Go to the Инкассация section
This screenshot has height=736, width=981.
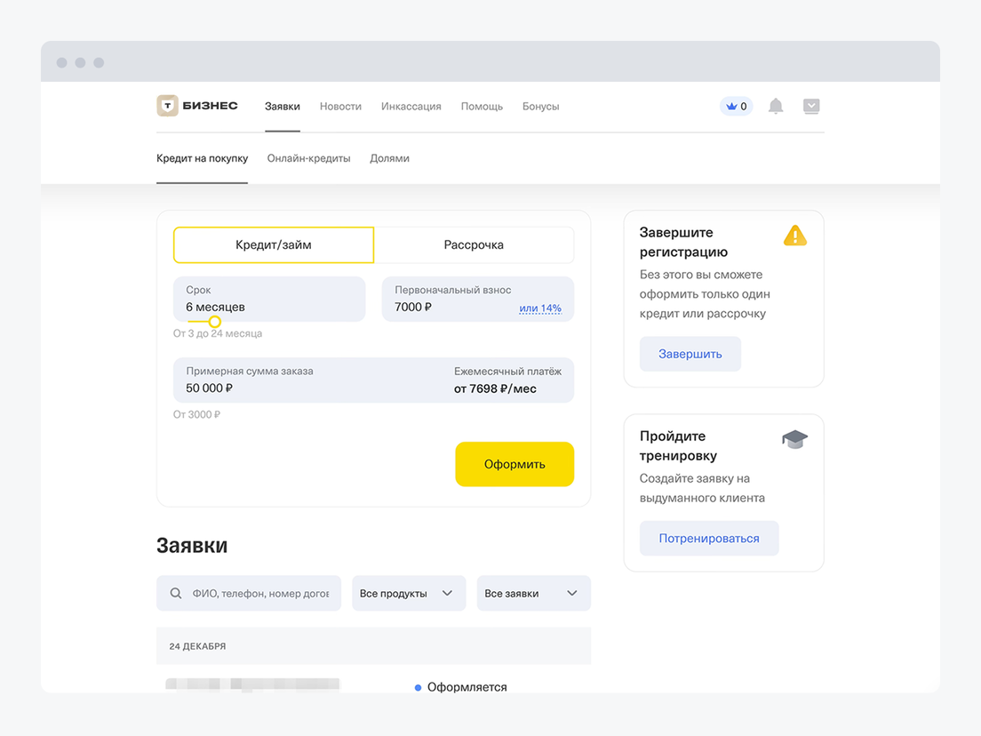pos(411,107)
